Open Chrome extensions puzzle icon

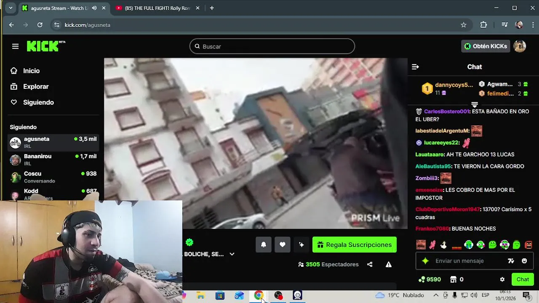483,25
